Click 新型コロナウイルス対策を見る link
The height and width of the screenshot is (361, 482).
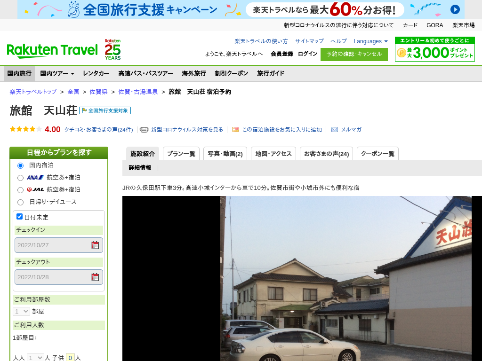pyautogui.click(x=187, y=130)
